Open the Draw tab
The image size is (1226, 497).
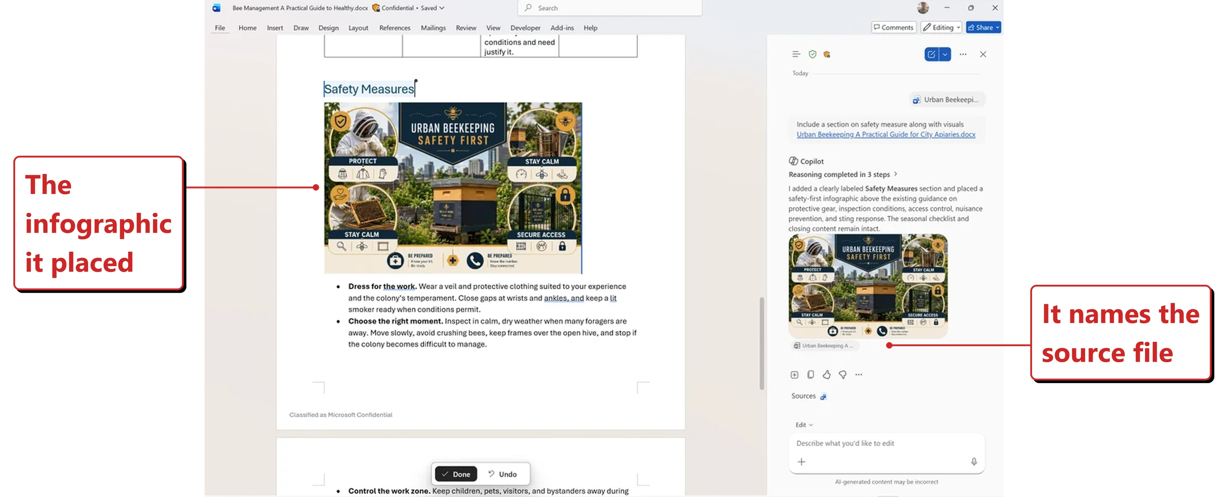tap(301, 28)
